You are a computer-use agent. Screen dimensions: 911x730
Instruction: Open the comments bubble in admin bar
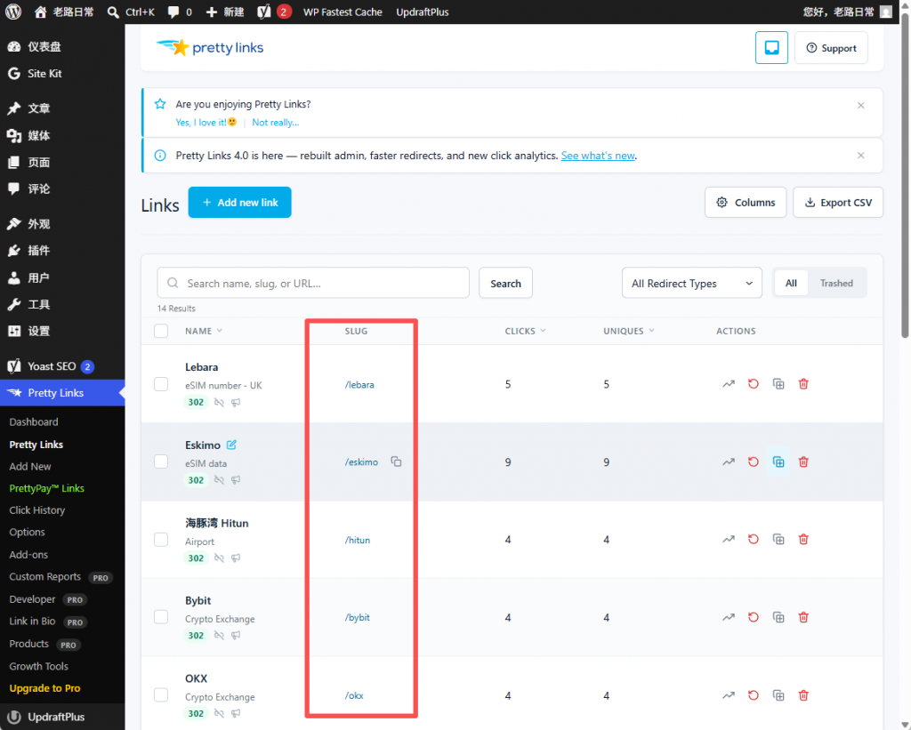pyautogui.click(x=180, y=12)
